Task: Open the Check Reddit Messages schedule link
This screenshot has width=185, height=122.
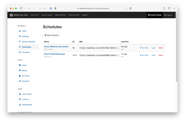Action: click(54, 54)
